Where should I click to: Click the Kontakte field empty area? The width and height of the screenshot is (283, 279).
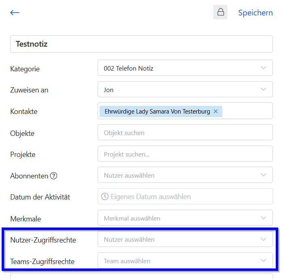247,111
